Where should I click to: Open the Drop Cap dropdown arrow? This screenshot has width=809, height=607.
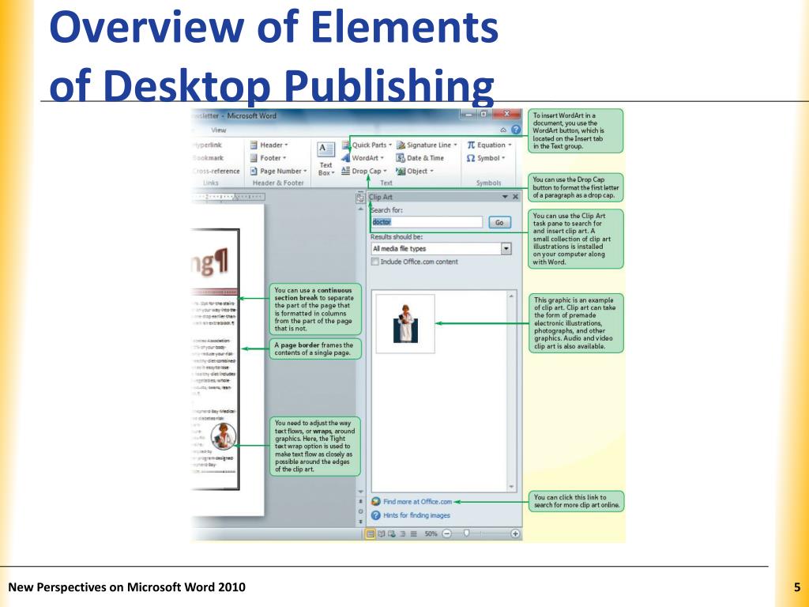point(385,171)
